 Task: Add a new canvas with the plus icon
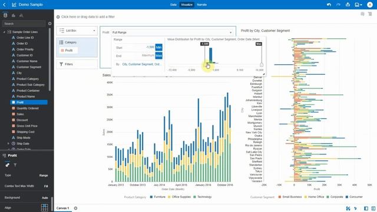click(75, 208)
